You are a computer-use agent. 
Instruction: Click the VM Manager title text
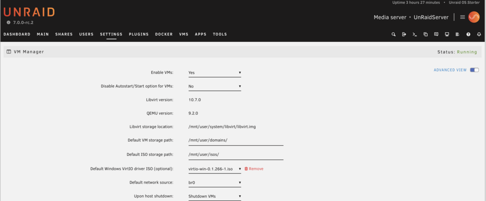coord(29,52)
